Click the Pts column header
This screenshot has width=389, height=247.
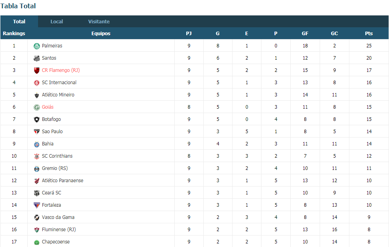point(369,34)
